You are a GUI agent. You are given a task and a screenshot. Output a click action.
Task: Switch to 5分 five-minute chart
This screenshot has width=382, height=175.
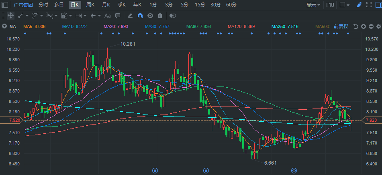tap(184, 5)
